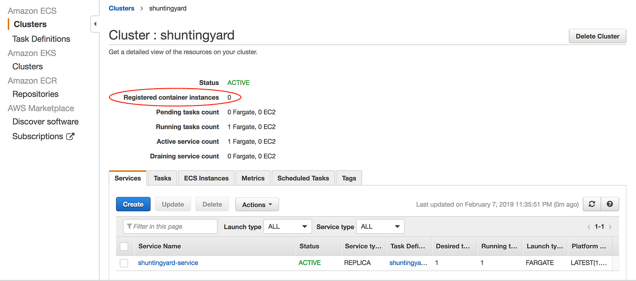This screenshot has height=281, width=636.
Task: Go to previous page arrow in pagination
Action: pos(589,227)
